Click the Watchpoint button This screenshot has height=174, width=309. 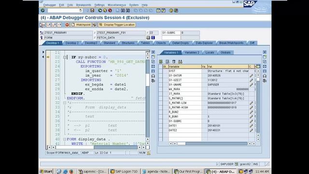[x=81, y=25]
